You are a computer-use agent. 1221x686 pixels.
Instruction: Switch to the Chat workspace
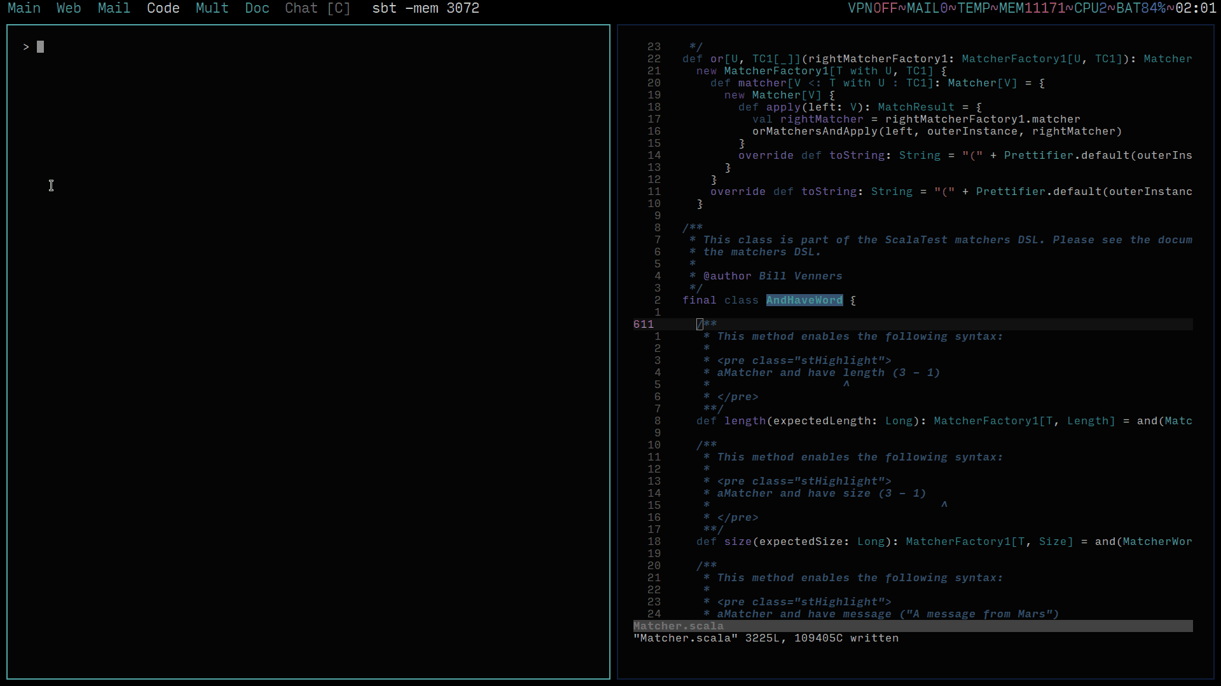[x=301, y=8]
